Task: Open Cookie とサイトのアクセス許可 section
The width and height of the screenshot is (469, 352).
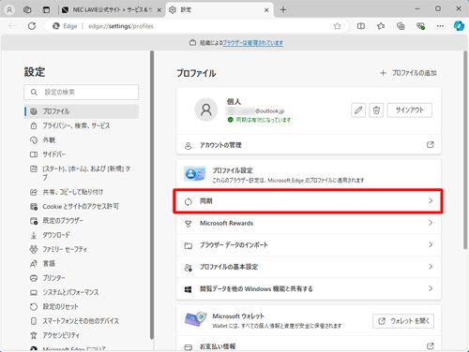Action: pyautogui.click(x=82, y=207)
